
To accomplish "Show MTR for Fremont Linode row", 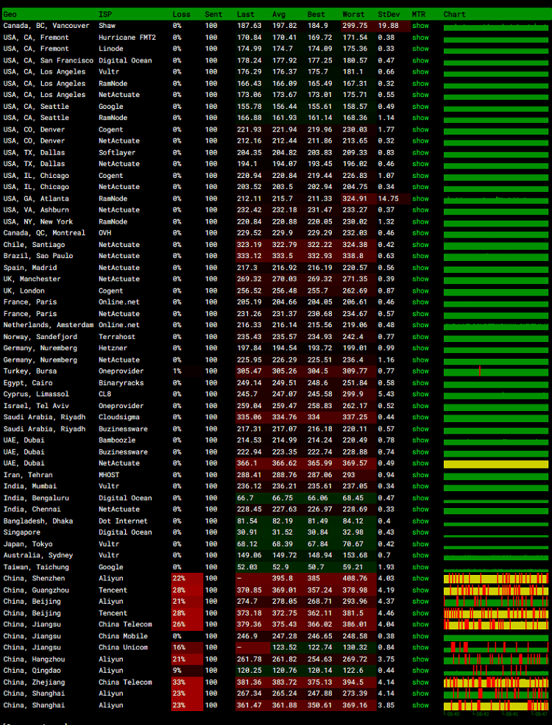I will click(420, 49).
